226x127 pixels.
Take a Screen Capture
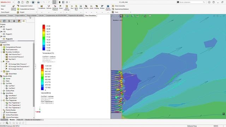[x=108, y=8]
